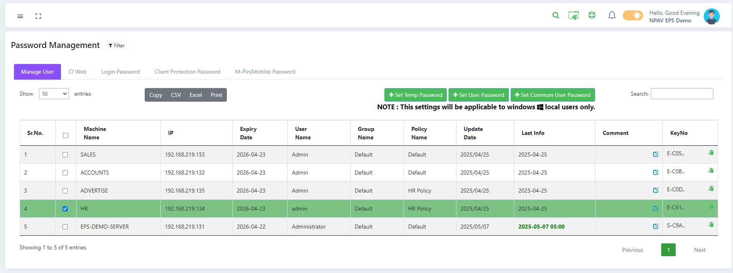Sort by Group Name column
Screen dimensions: 733x273
pyautogui.click(x=377, y=133)
